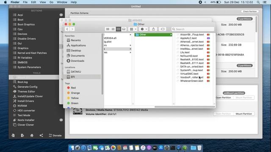Select the WhateverGreen.kext file

[192, 81]
